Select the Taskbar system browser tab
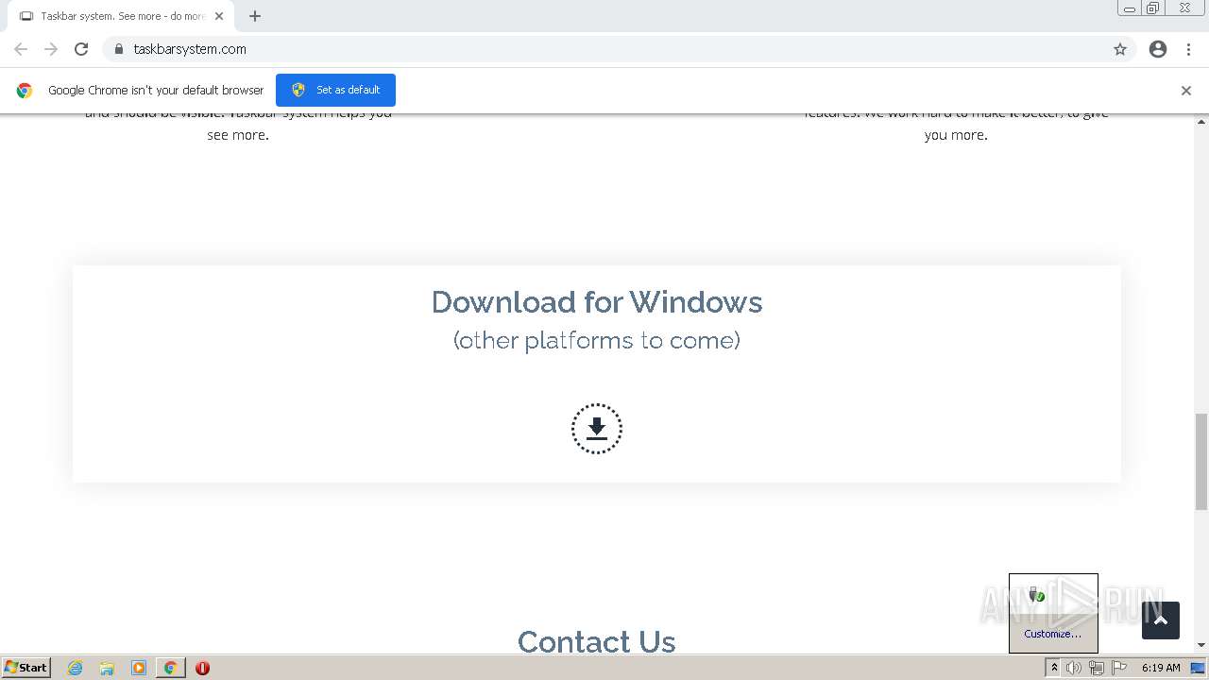Image resolution: width=1209 pixels, height=680 pixels. coord(121,16)
